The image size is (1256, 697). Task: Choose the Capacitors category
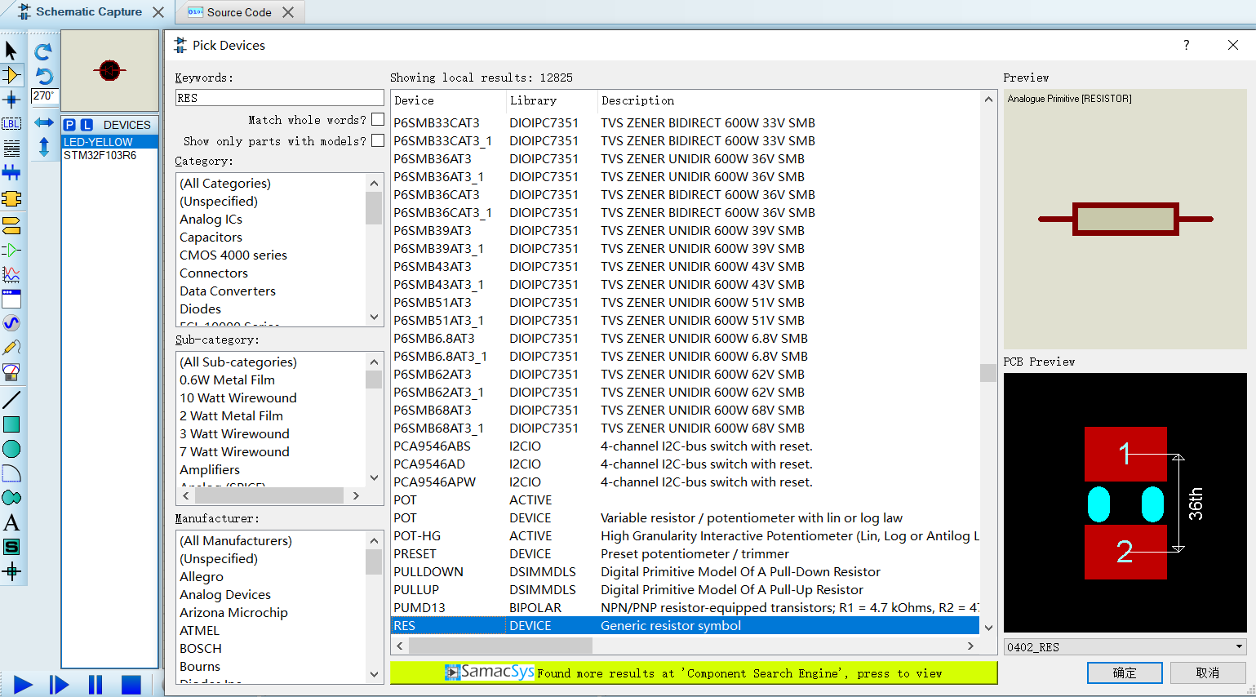coord(211,238)
